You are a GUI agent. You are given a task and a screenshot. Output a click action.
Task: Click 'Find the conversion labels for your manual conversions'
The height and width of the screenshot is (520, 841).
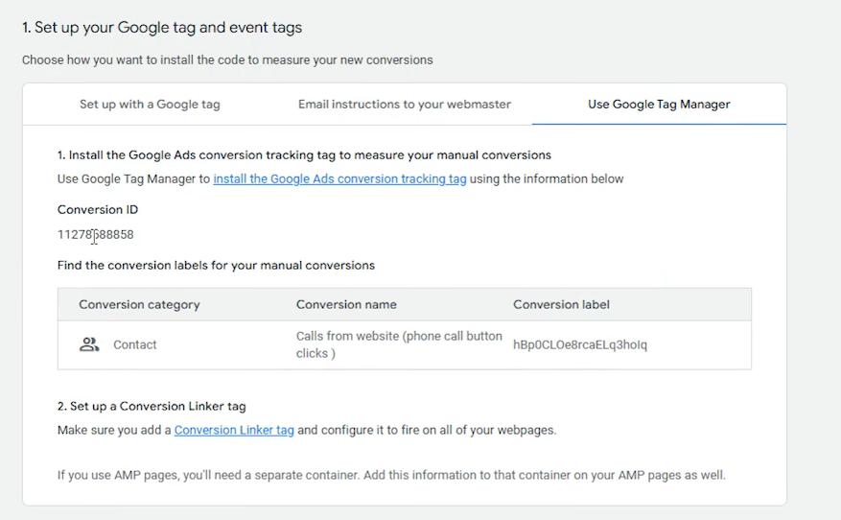(x=216, y=265)
